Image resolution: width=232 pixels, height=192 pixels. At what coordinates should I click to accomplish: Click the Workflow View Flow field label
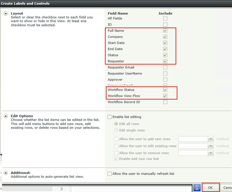click(124, 96)
